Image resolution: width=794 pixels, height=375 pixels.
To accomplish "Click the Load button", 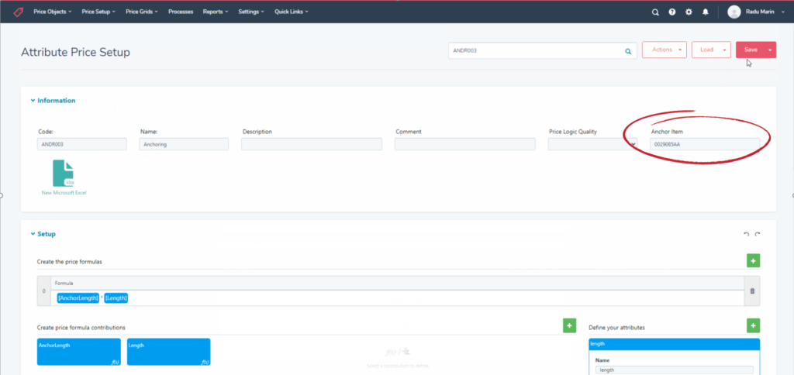I will pos(706,50).
